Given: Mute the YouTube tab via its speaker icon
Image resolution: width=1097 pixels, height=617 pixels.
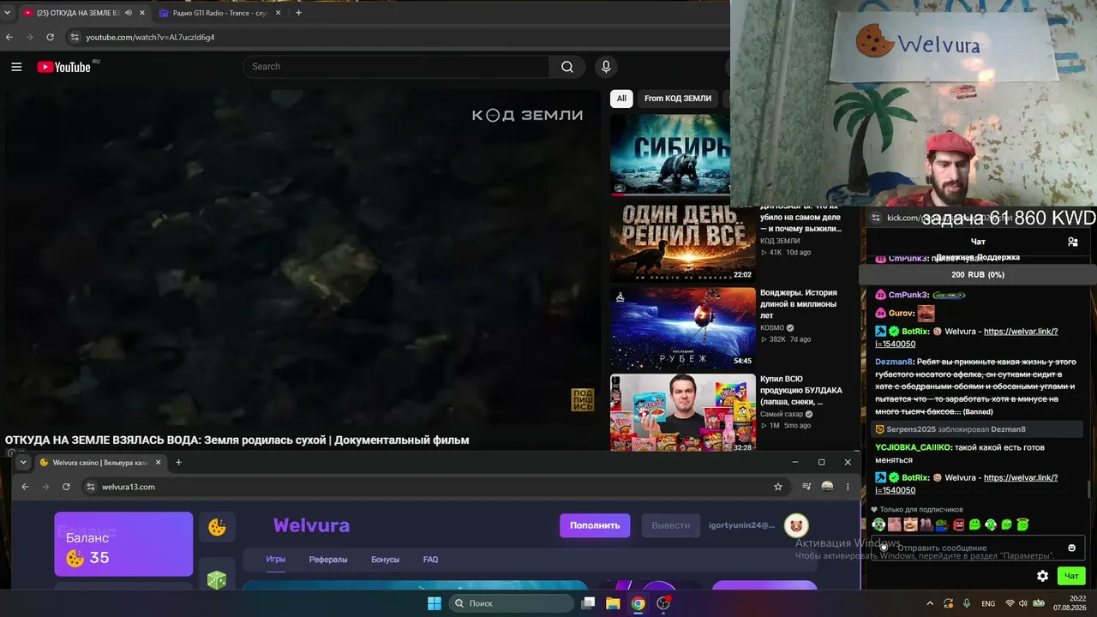Looking at the screenshot, I should click(129, 13).
